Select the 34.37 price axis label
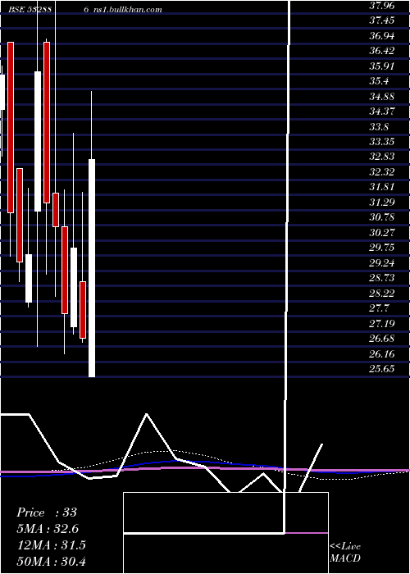Viewport: 410px width, 574px height. point(382,112)
